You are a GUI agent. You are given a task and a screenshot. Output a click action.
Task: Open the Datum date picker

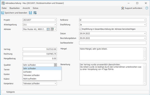coord(145,33)
